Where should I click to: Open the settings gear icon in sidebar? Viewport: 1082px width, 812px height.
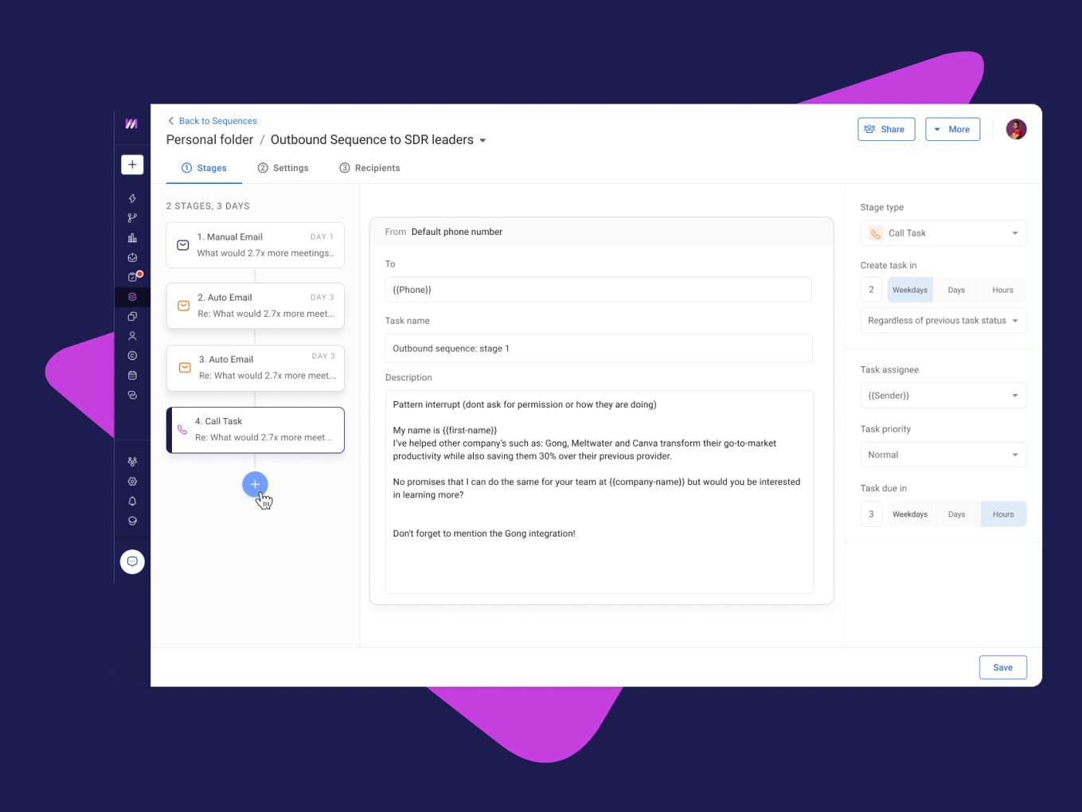point(132,481)
